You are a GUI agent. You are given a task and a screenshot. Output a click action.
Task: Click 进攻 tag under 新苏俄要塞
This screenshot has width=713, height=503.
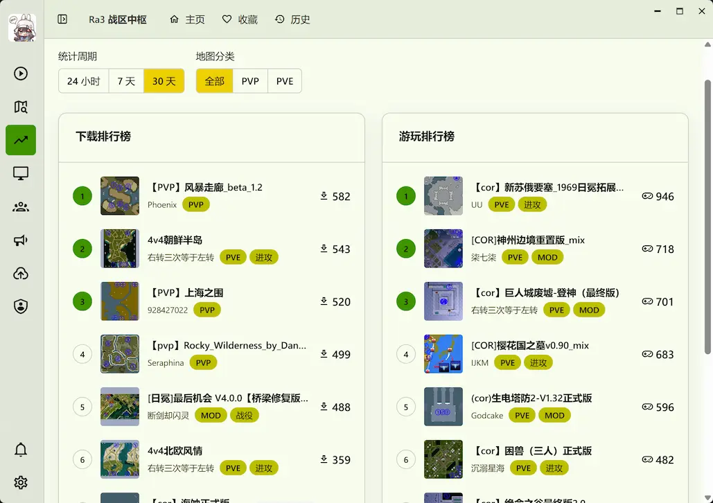coord(532,204)
